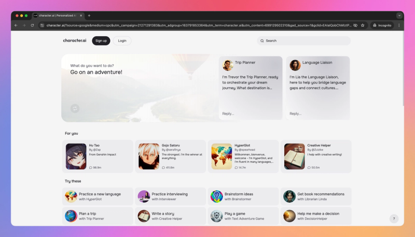The height and width of the screenshot is (237, 415).
Task: Click 'By @Zap' creator text
Action: point(95,150)
